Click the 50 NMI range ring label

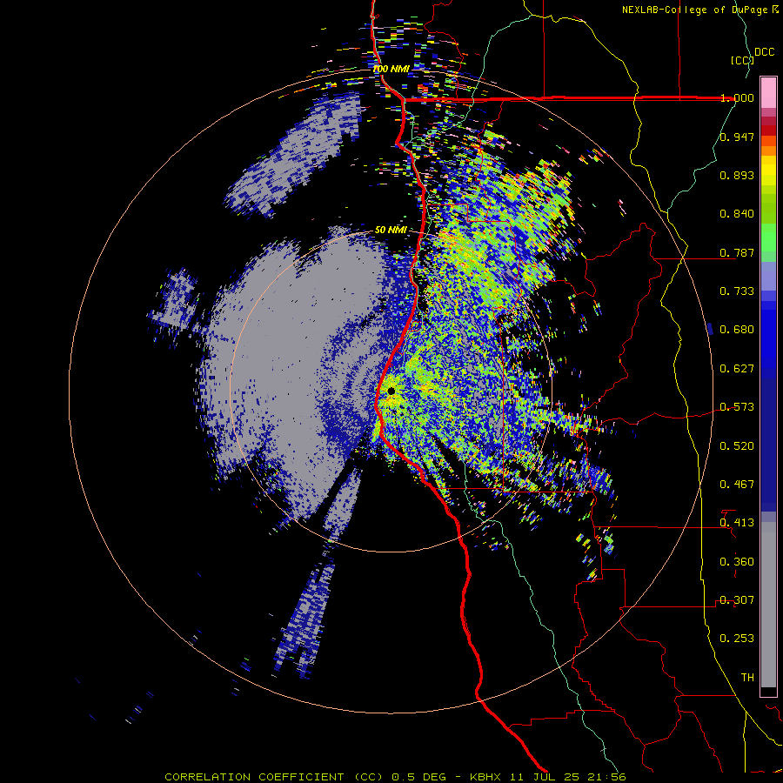(x=391, y=231)
